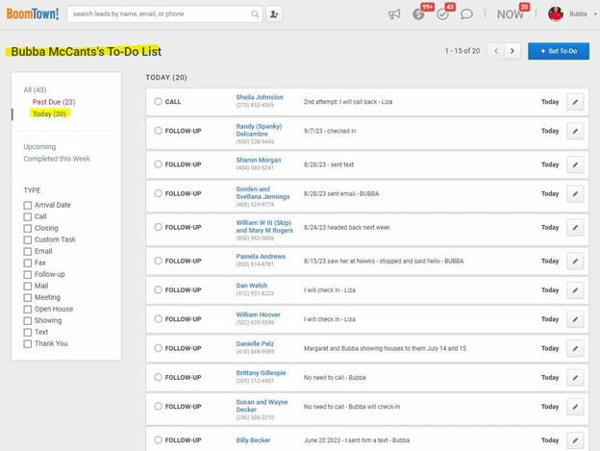
Task: Mark Randy Delcambre follow-up as complete
Action: (158, 131)
